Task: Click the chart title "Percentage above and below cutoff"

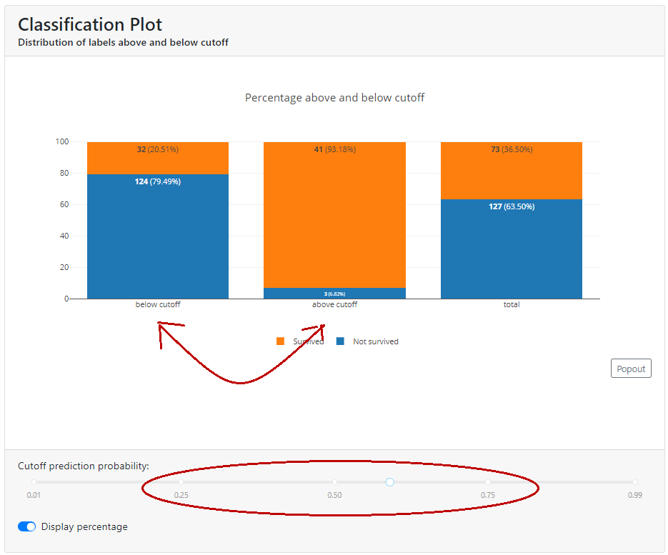Action: (334, 97)
